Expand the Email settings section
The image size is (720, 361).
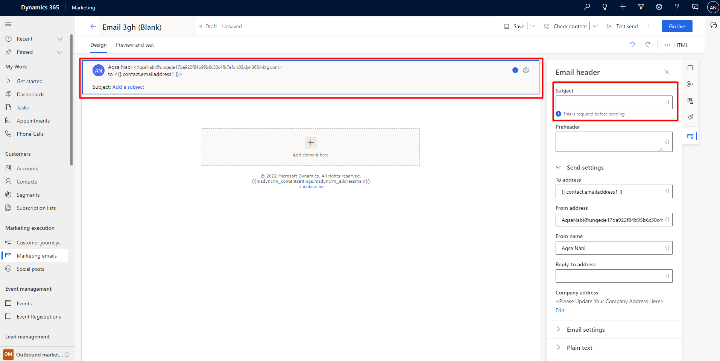click(x=559, y=329)
